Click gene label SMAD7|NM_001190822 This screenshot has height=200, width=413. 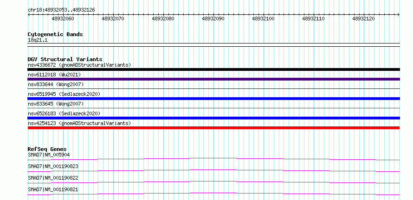click(53, 178)
